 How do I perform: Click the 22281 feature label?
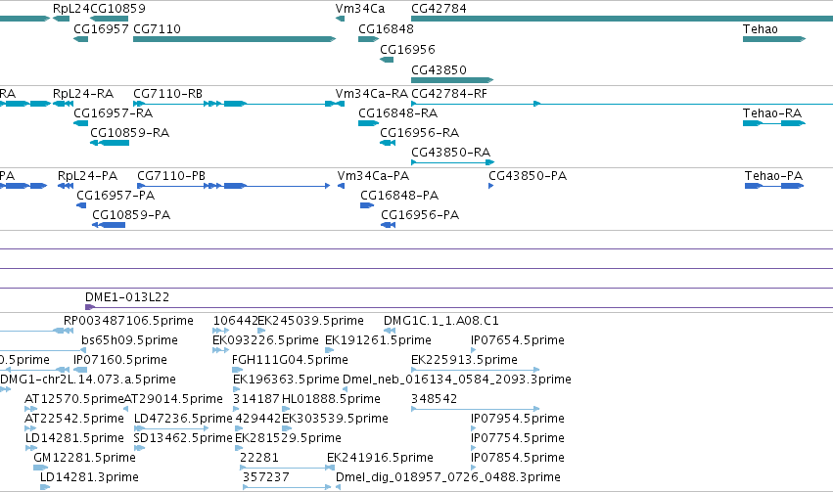point(259,458)
